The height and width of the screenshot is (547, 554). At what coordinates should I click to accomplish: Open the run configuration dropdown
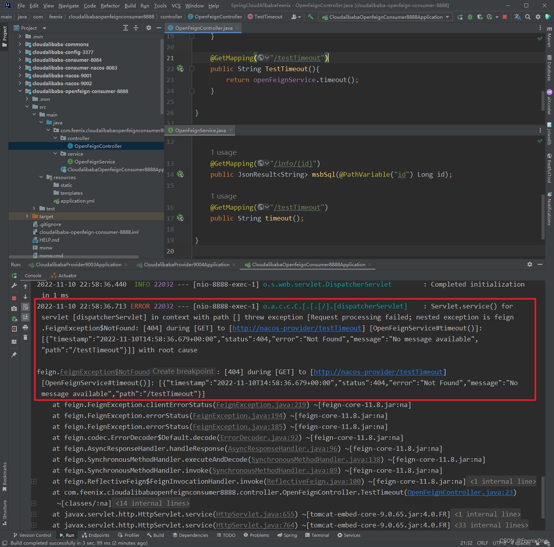click(385, 17)
